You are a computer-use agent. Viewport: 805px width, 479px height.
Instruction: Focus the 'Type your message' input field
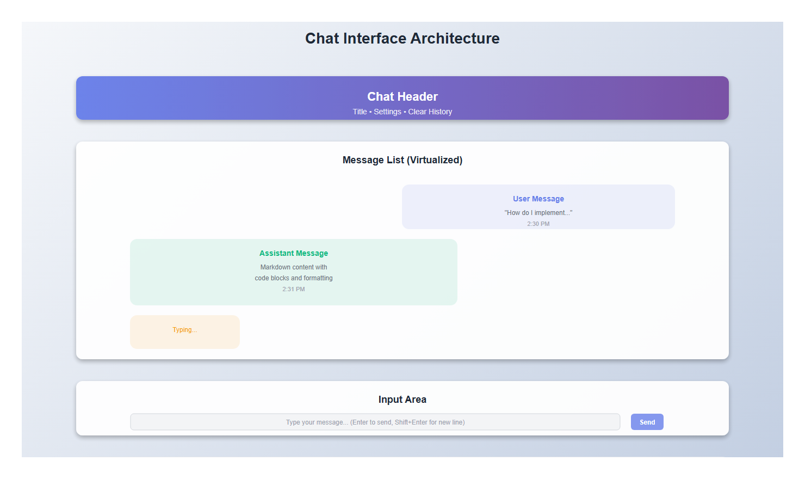coord(375,422)
